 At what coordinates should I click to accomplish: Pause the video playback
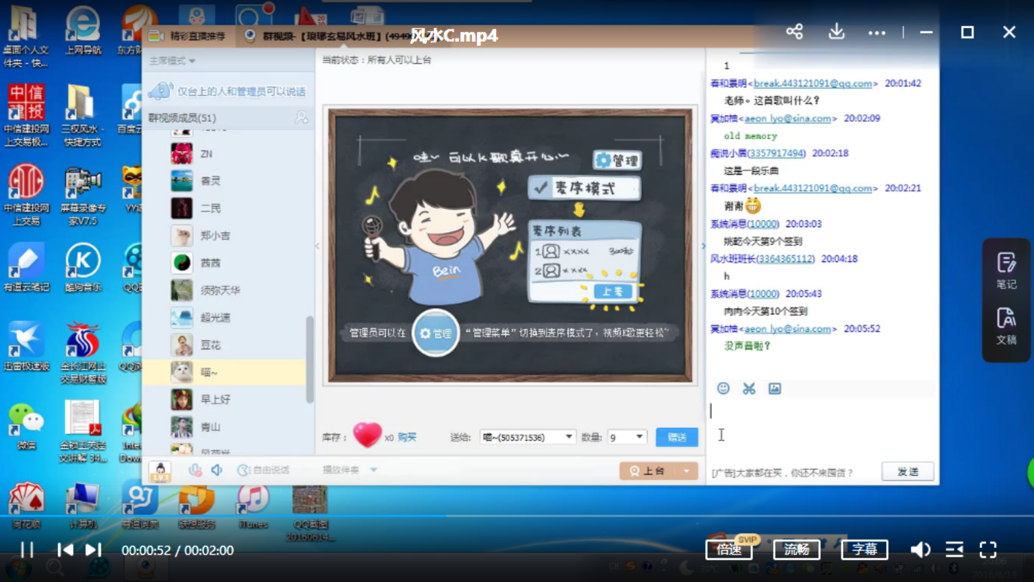(x=27, y=550)
